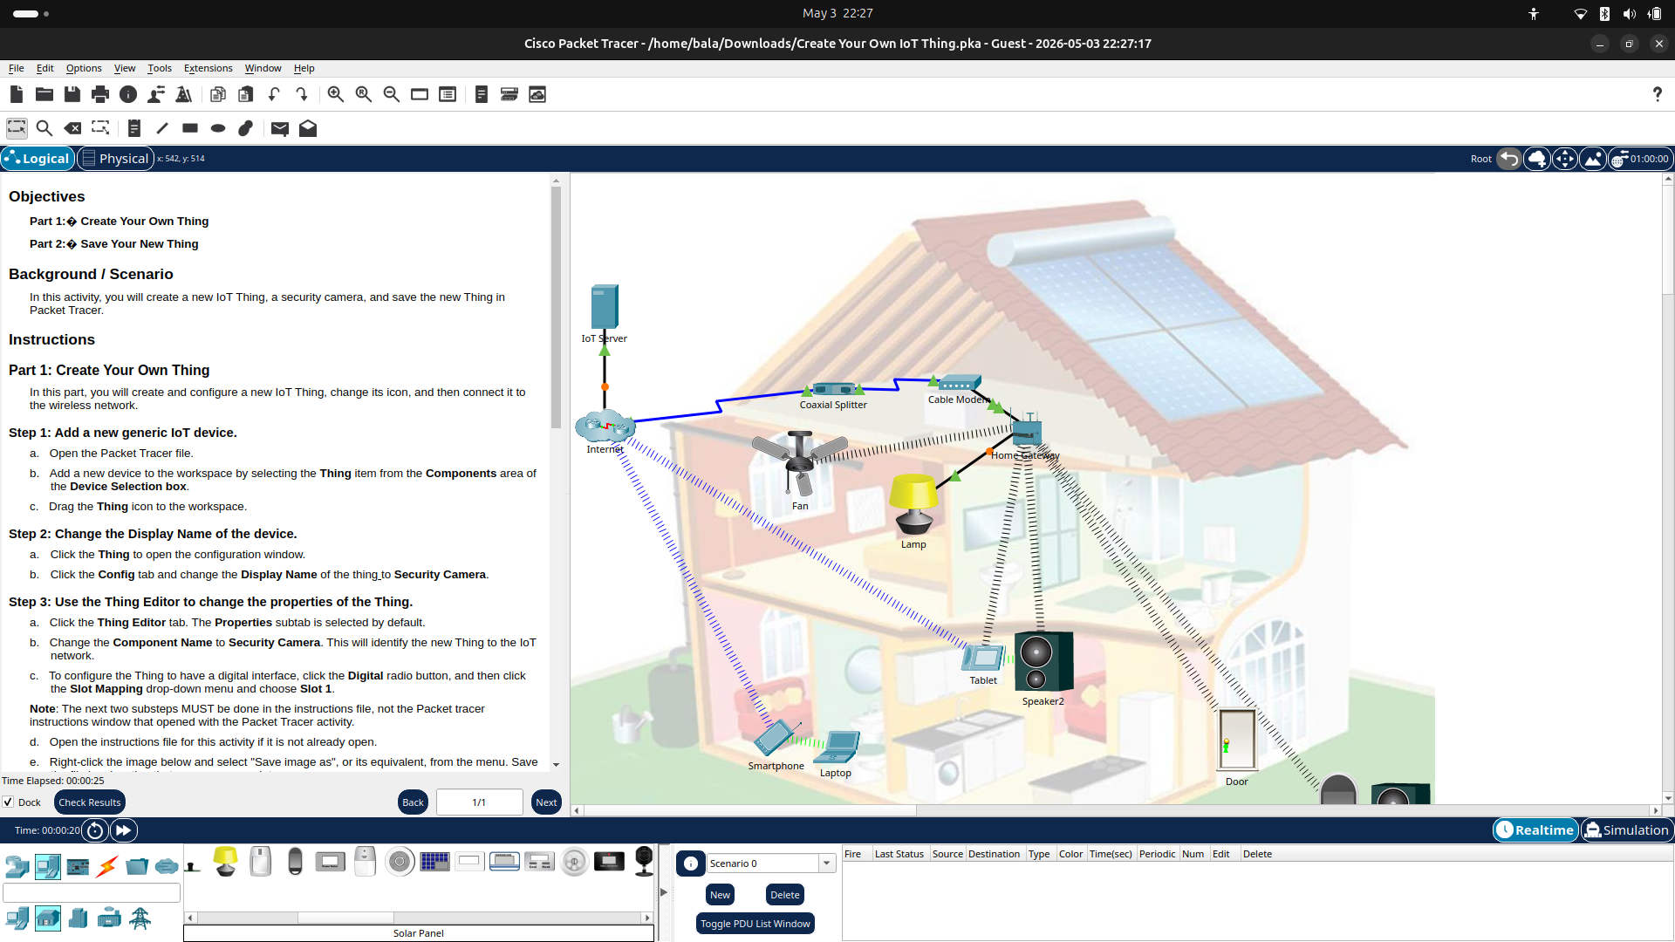This screenshot has height=942, width=1675.
Task: Click Delete scenario button
Action: [784, 895]
